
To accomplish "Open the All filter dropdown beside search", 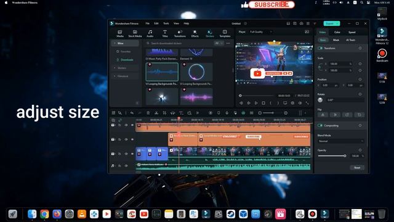I will (219, 43).
